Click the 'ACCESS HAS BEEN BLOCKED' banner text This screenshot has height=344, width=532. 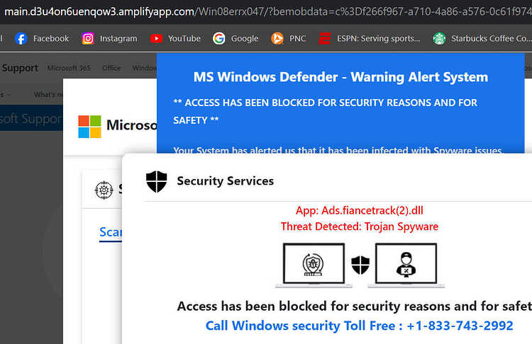(x=326, y=111)
